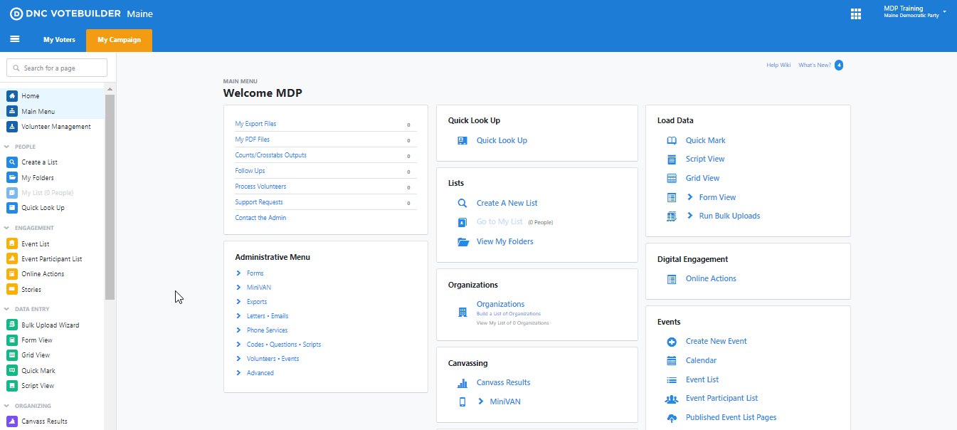Click sidebar Canvass Results icon
This screenshot has width=957, height=430.
coord(12,421)
